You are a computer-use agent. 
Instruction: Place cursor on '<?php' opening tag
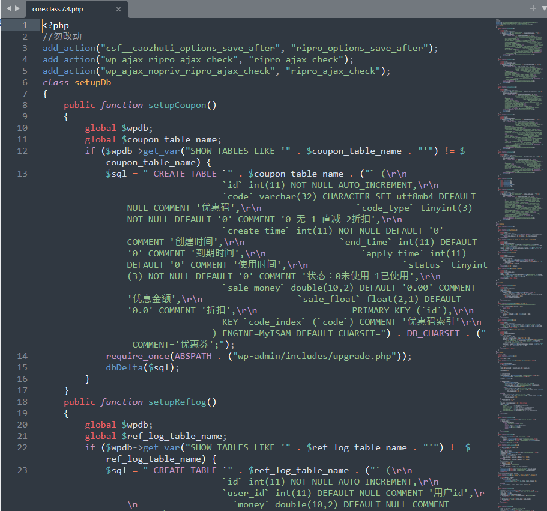click(56, 25)
